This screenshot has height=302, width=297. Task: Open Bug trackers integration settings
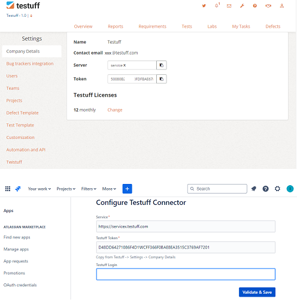point(30,64)
